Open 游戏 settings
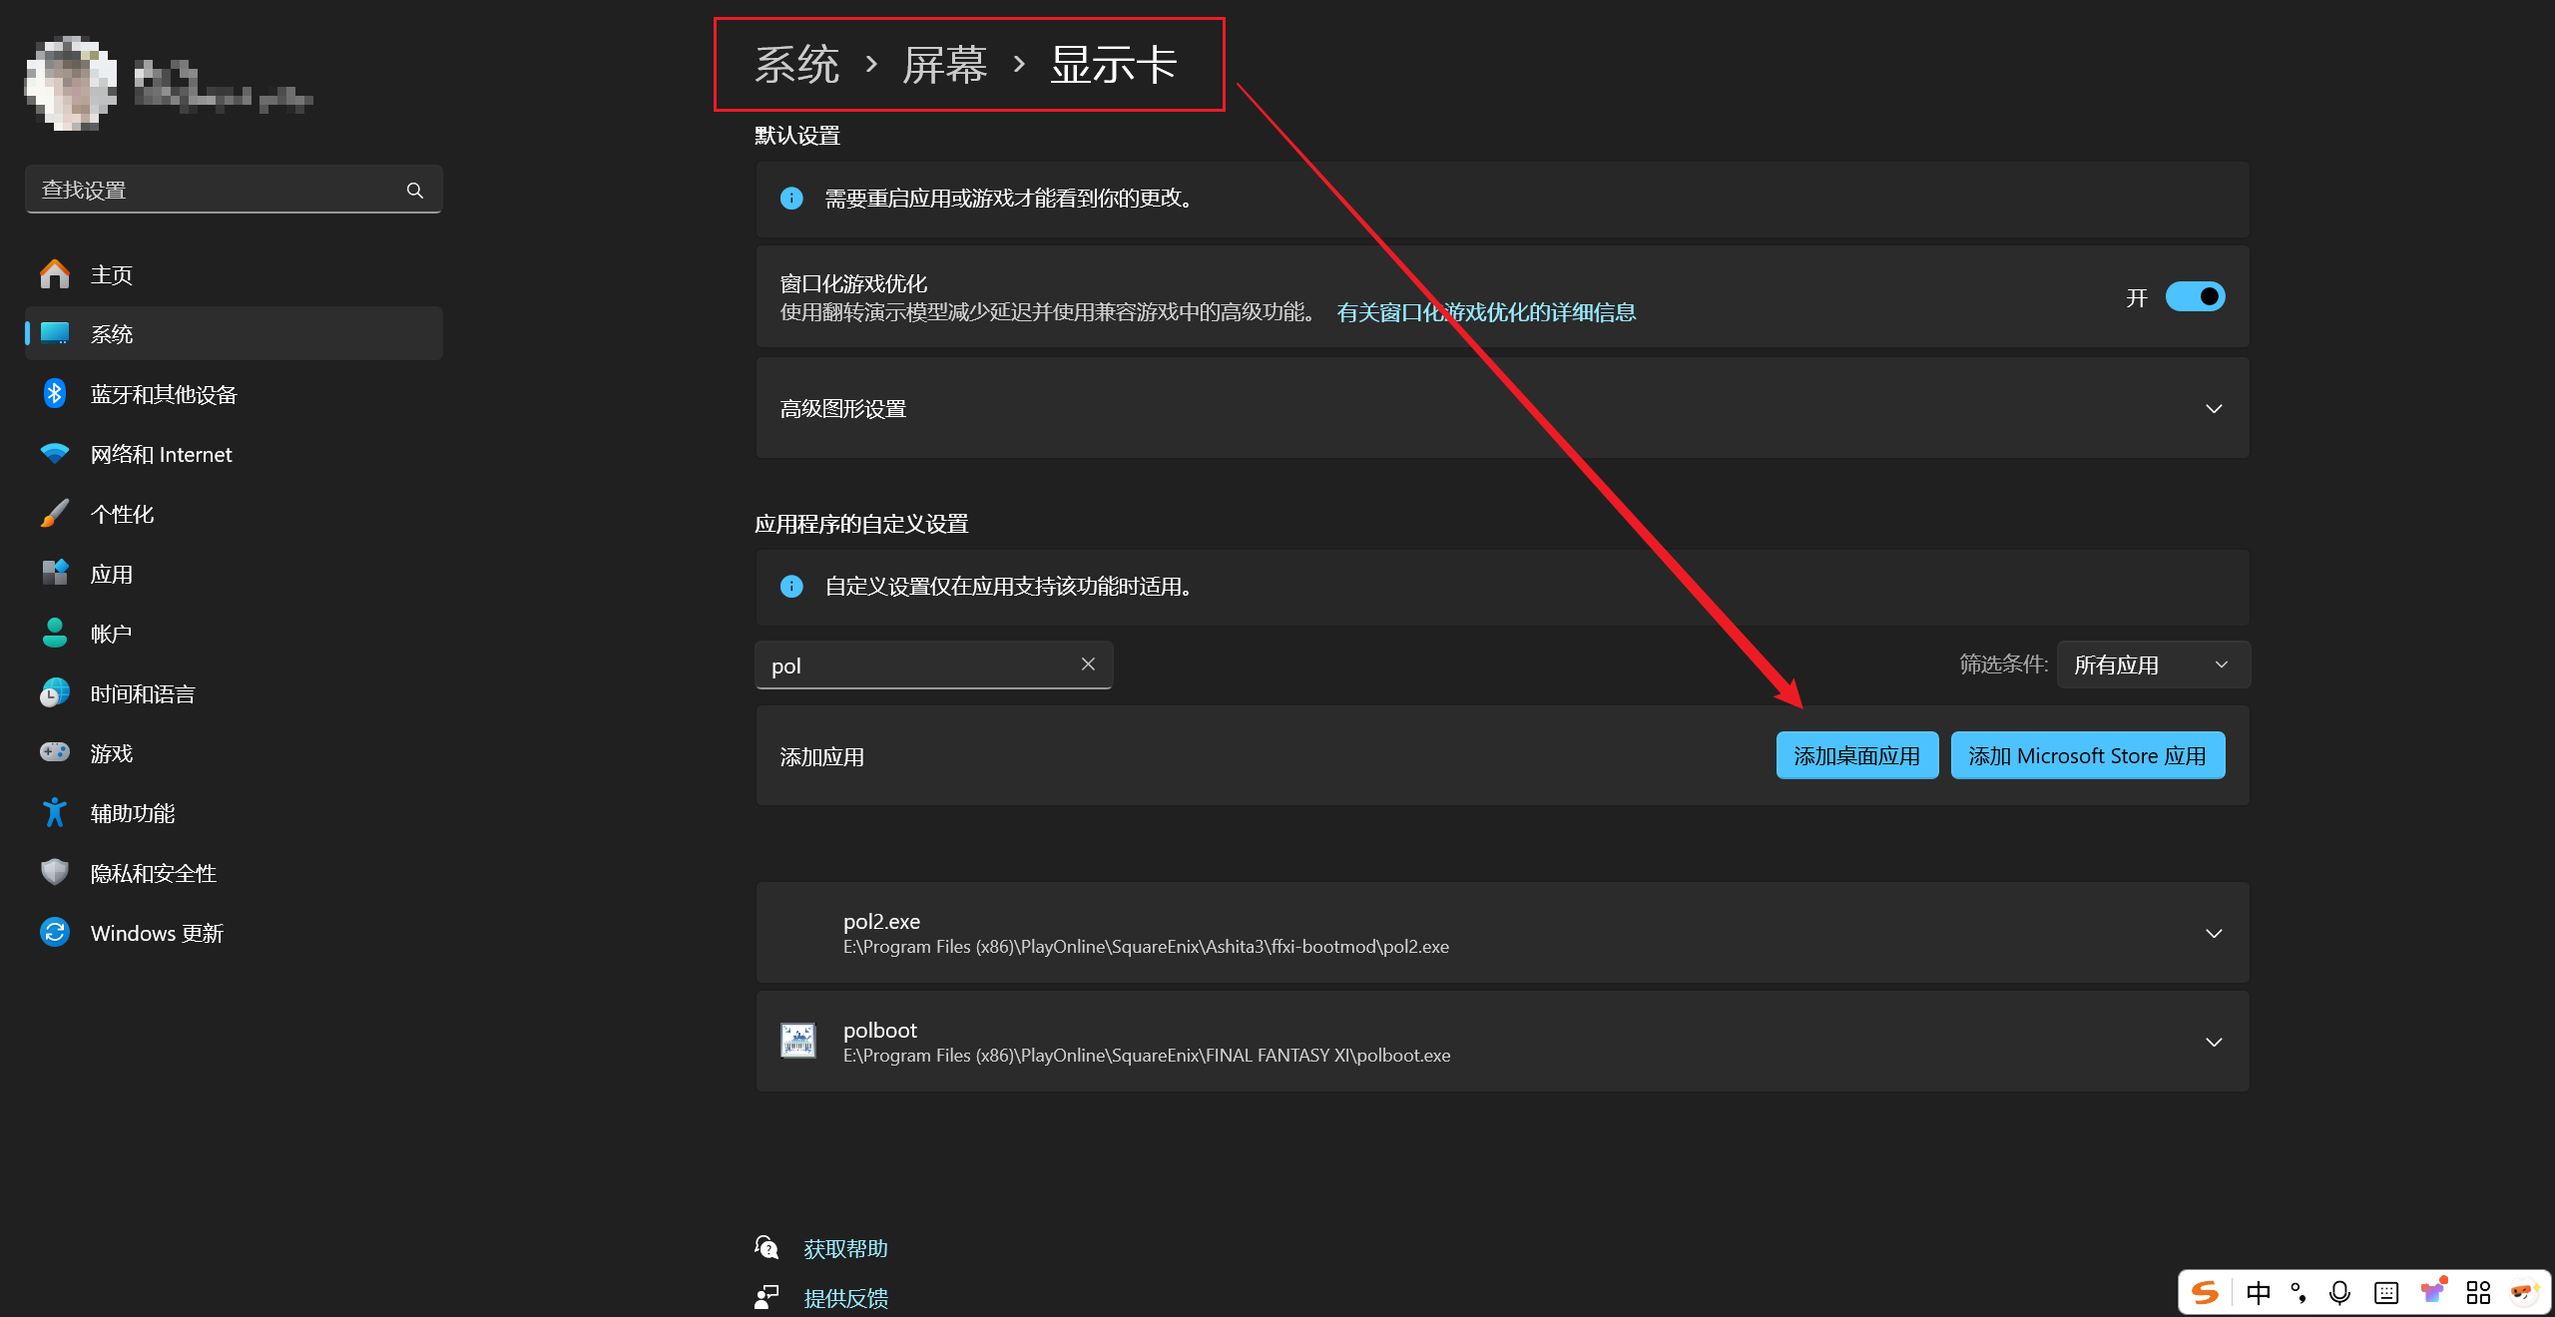 (111, 753)
